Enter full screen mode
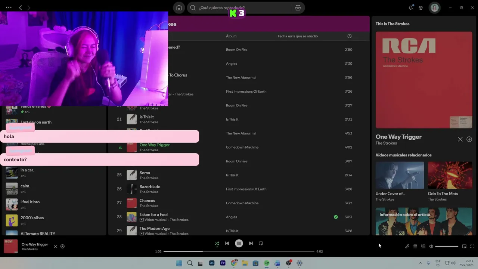 [472, 246]
